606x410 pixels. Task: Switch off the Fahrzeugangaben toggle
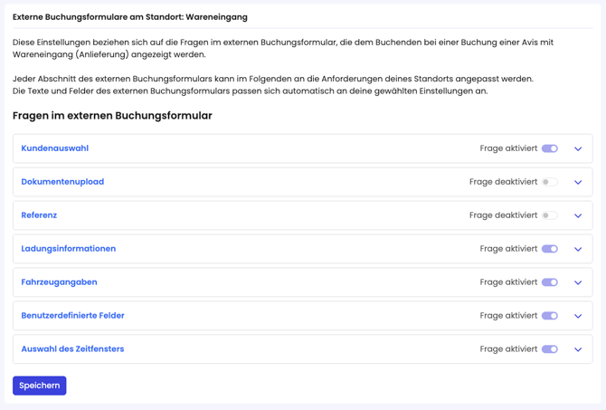[549, 282]
